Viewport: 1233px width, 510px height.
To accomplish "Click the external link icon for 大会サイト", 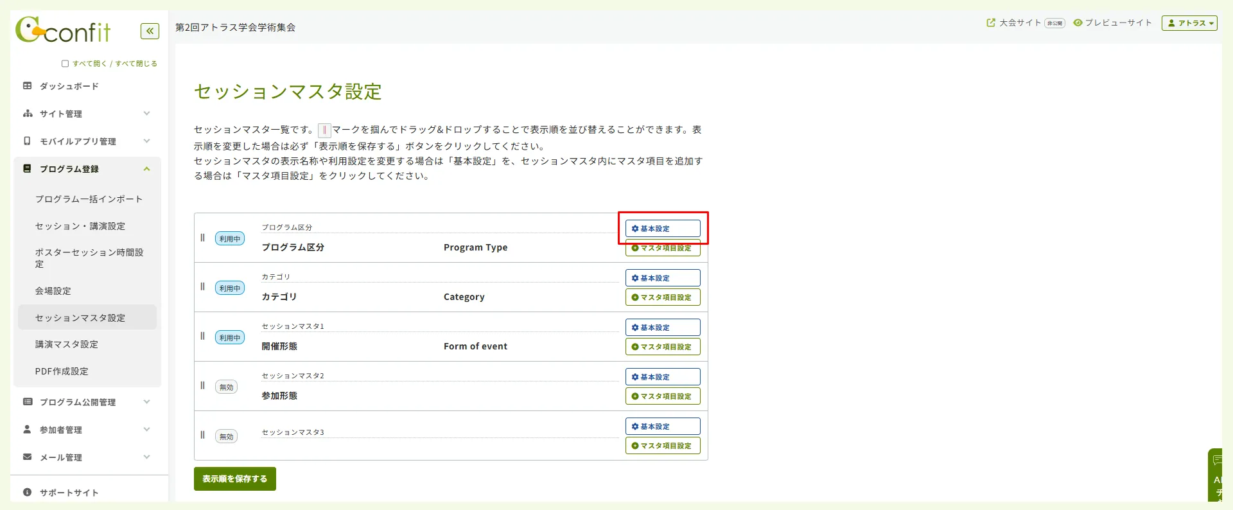I will [991, 23].
